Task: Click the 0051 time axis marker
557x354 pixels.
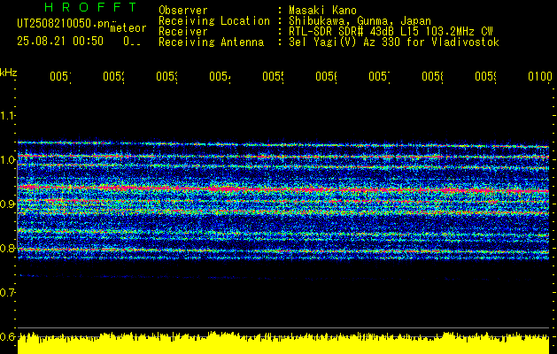Action: point(60,77)
